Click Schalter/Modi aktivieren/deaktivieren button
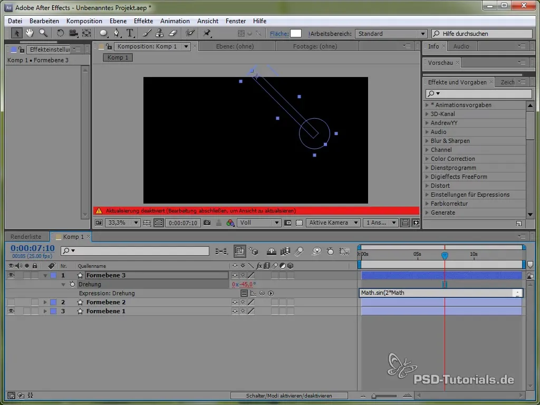The height and width of the screenshot is (405, 540). point(289,396)
